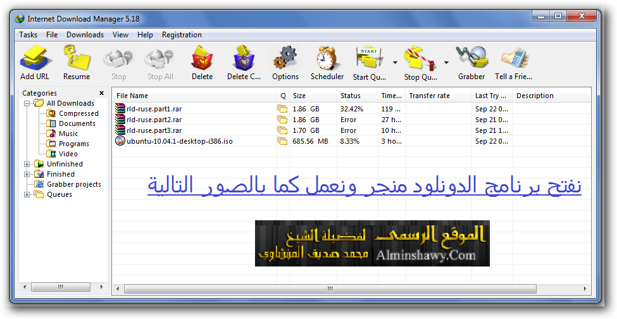The width and height of the screenshot is (617, 319).
Task: Open the Scheduler clock icon
Action: click(x=327, y=58)
